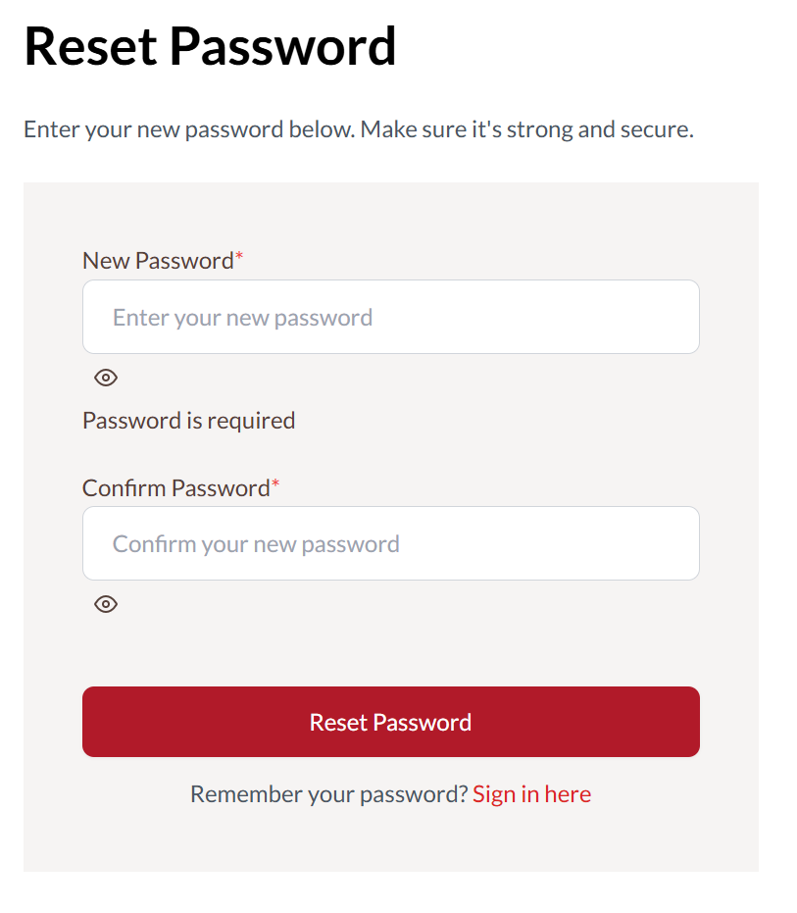Click the Password is required error message
Image resolution: width=797 pixels, height=913 pixels.
click(x=188, y=421)
